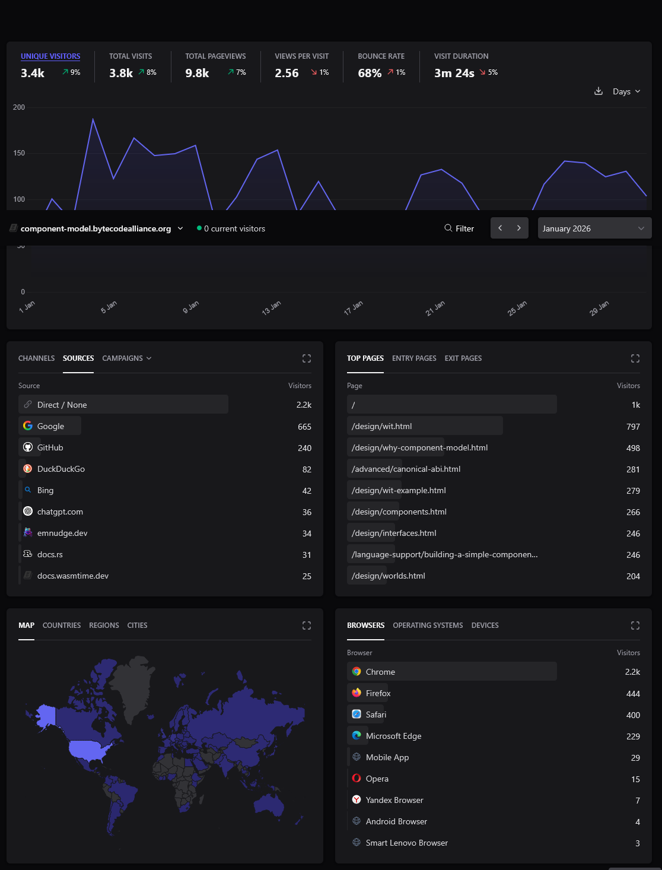Expand the Top Pages panel to fullscreen

[x=635, y=358]
